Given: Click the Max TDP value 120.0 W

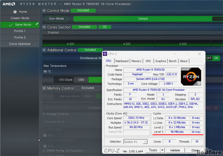Looking at the screenshot, I should [x=172, y=74].
